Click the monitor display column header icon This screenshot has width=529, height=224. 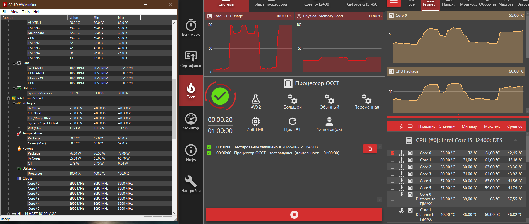(410, 126)
